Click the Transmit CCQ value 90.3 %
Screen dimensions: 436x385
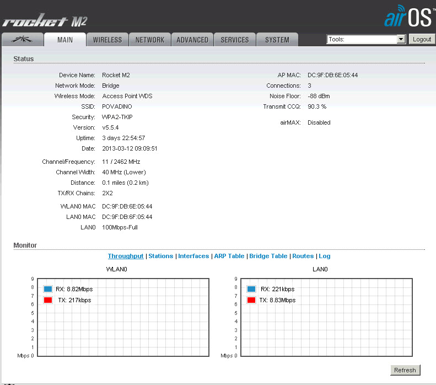coord(317,106)
